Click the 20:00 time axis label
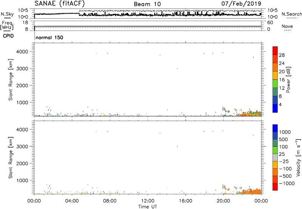 coord(223,201)
